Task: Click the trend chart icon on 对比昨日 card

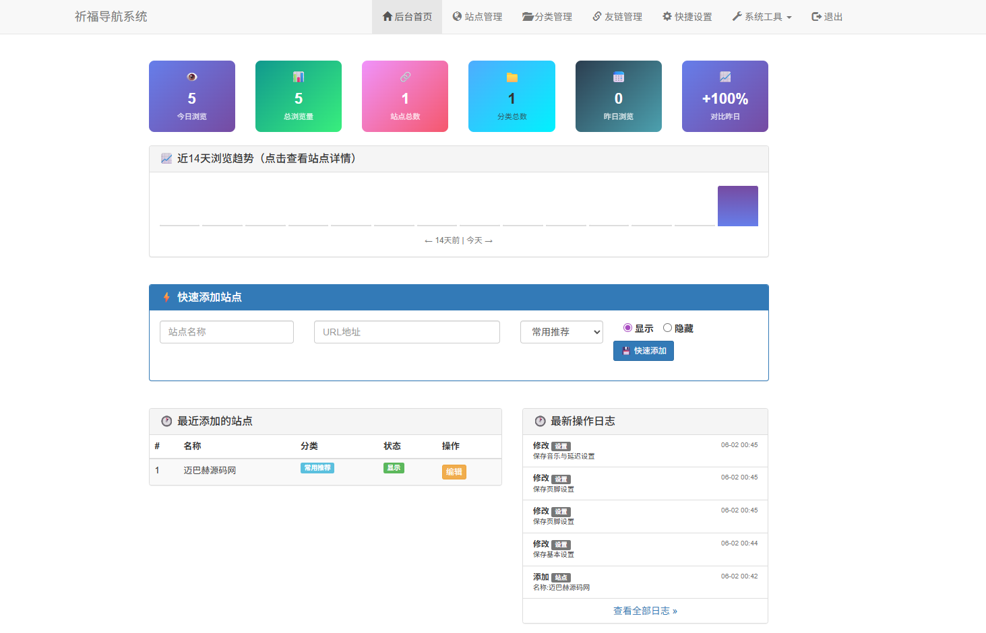Action: tap(725, 77)
